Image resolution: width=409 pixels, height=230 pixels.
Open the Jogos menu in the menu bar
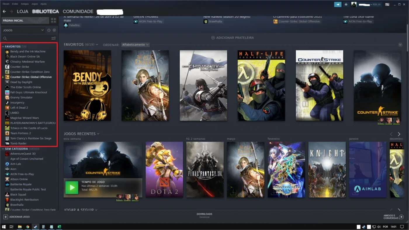coord(34,4)
